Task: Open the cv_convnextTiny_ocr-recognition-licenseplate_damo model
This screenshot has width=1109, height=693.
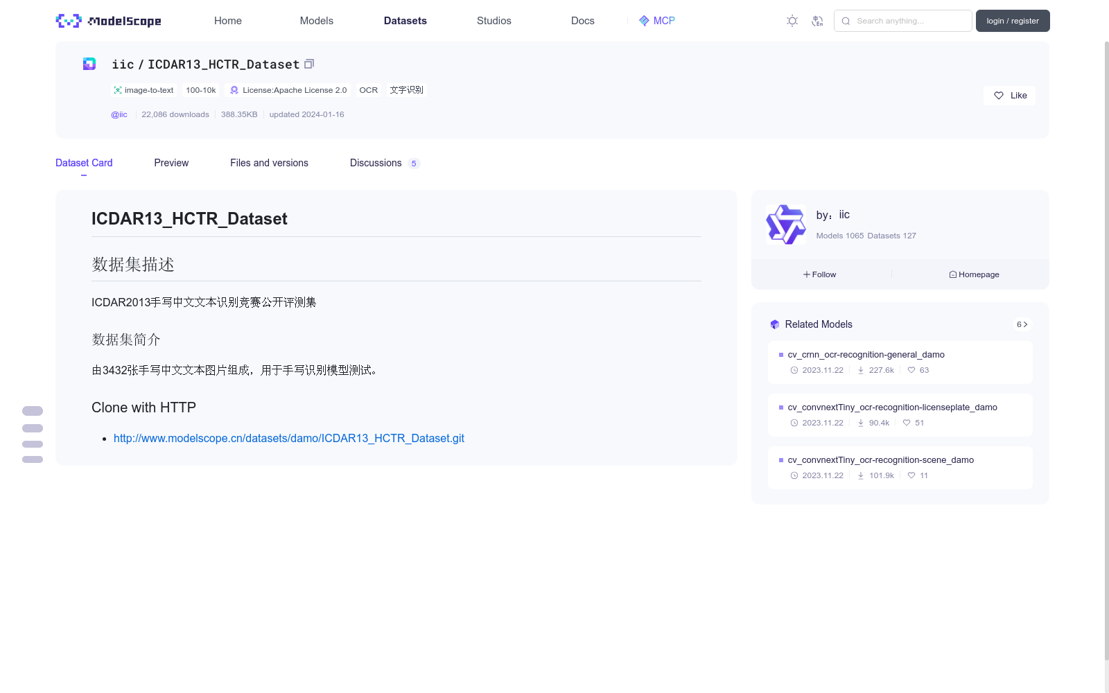Action: pyautogui.click(x=892, y=407)
